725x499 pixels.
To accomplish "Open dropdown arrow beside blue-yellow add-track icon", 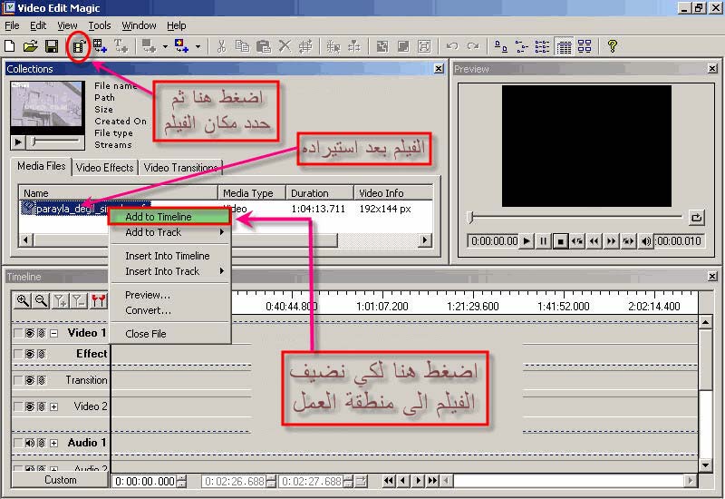I will (198, 47).
